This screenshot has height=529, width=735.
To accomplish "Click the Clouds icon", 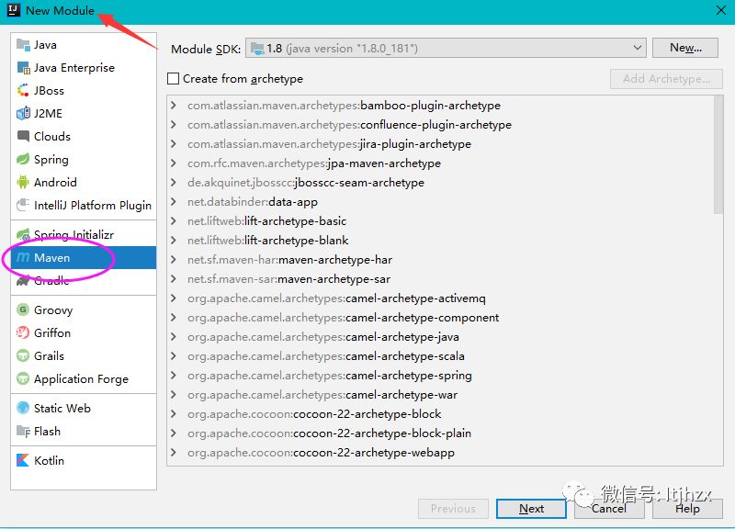I will tap(23, 136).
